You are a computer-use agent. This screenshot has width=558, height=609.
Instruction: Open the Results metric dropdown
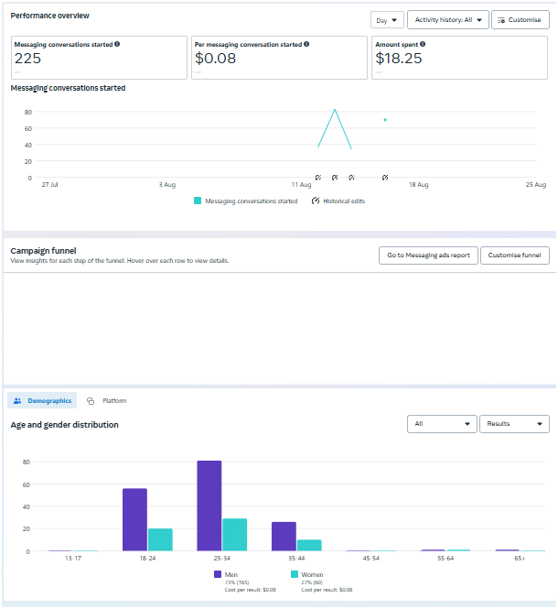(514, 424)
